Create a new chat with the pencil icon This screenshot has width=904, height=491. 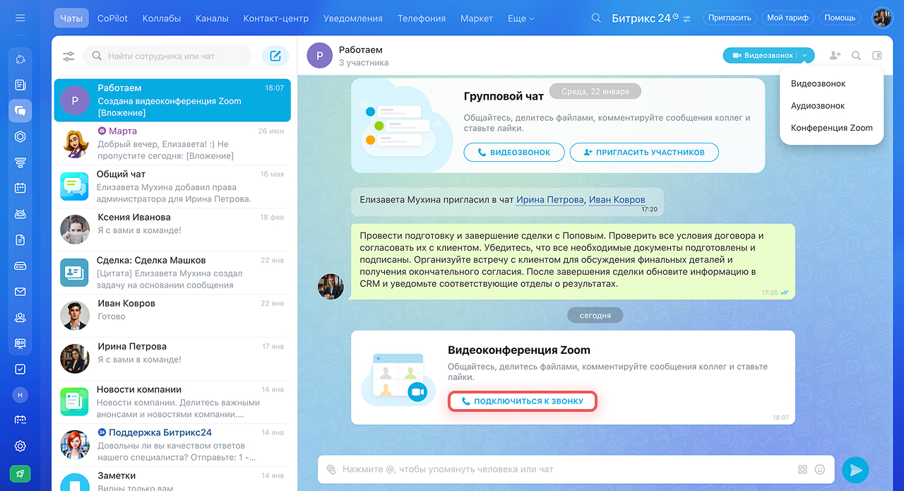[x=275, y=56]
